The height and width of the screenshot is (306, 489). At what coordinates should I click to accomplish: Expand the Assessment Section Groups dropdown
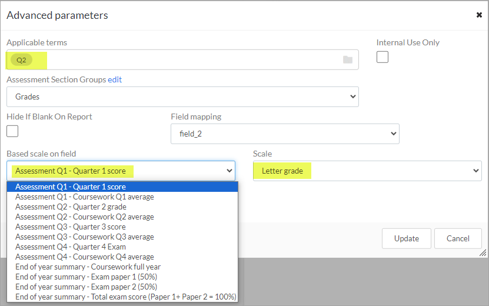[x=182, y=97]
